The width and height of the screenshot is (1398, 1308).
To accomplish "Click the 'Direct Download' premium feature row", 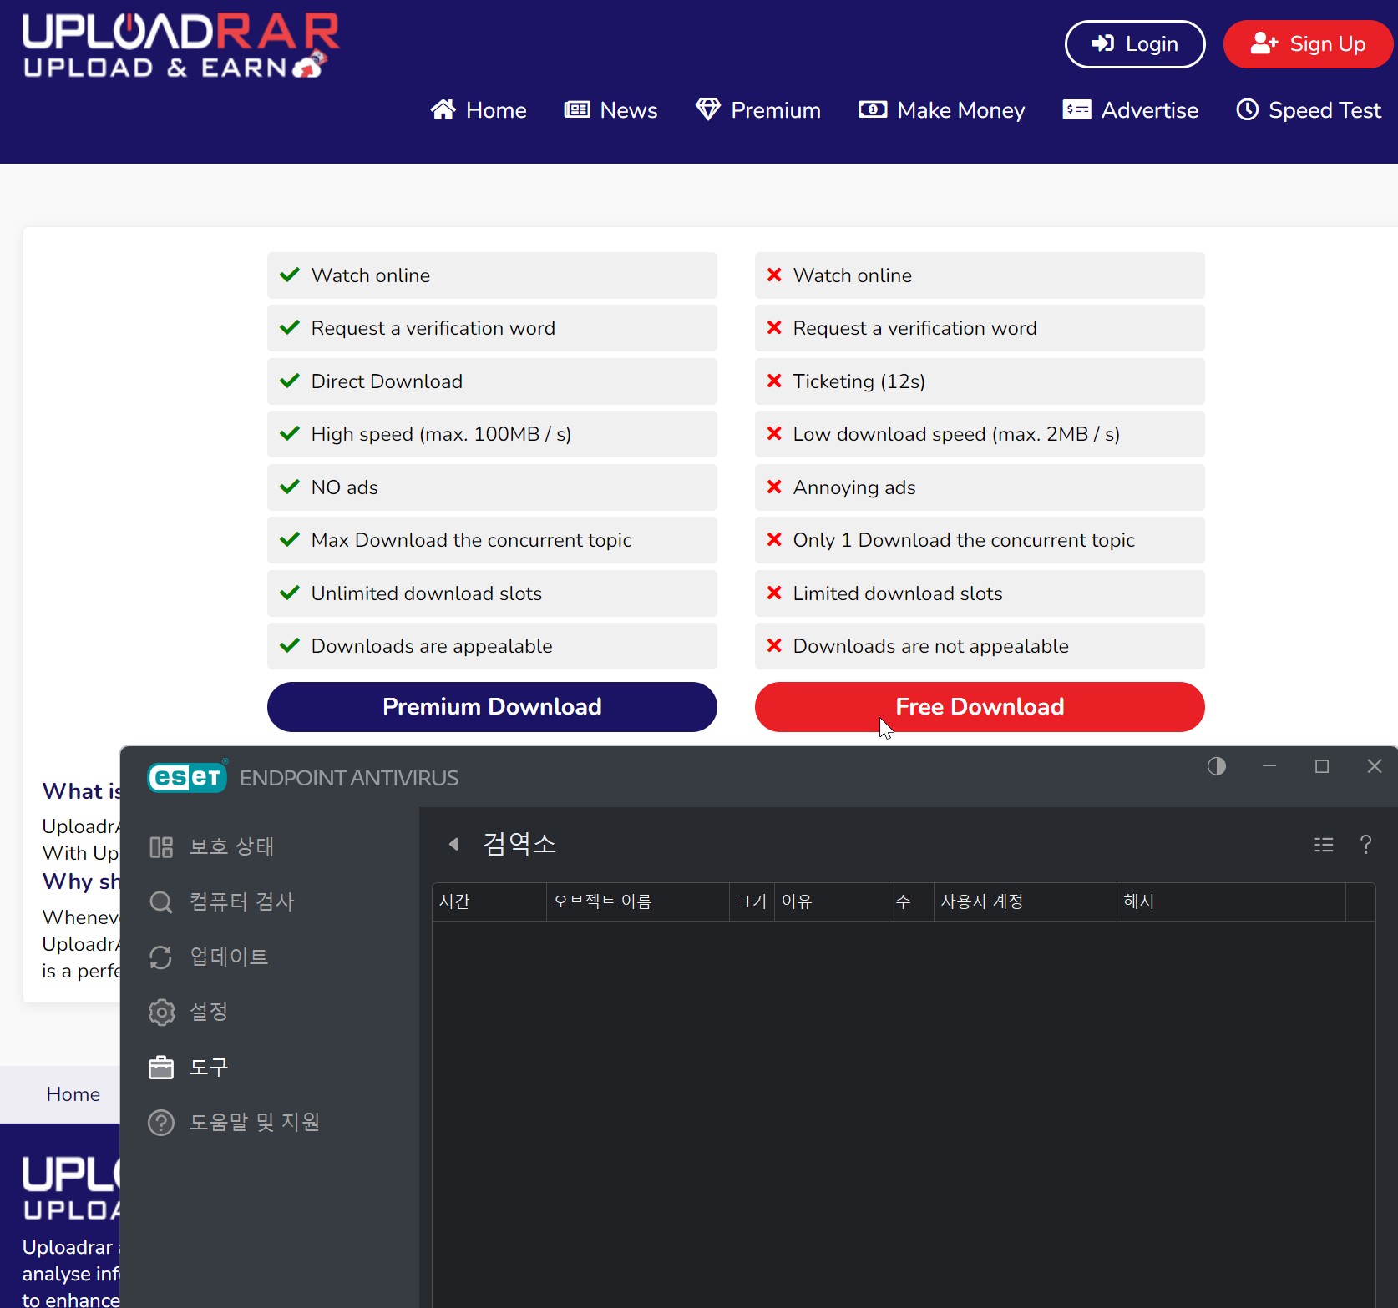I will (x=492, y=381).
